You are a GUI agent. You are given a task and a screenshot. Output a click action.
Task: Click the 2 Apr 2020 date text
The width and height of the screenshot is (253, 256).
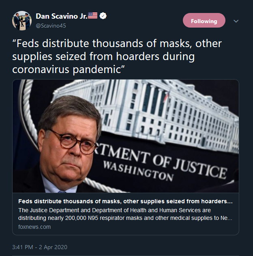(54, 247)
